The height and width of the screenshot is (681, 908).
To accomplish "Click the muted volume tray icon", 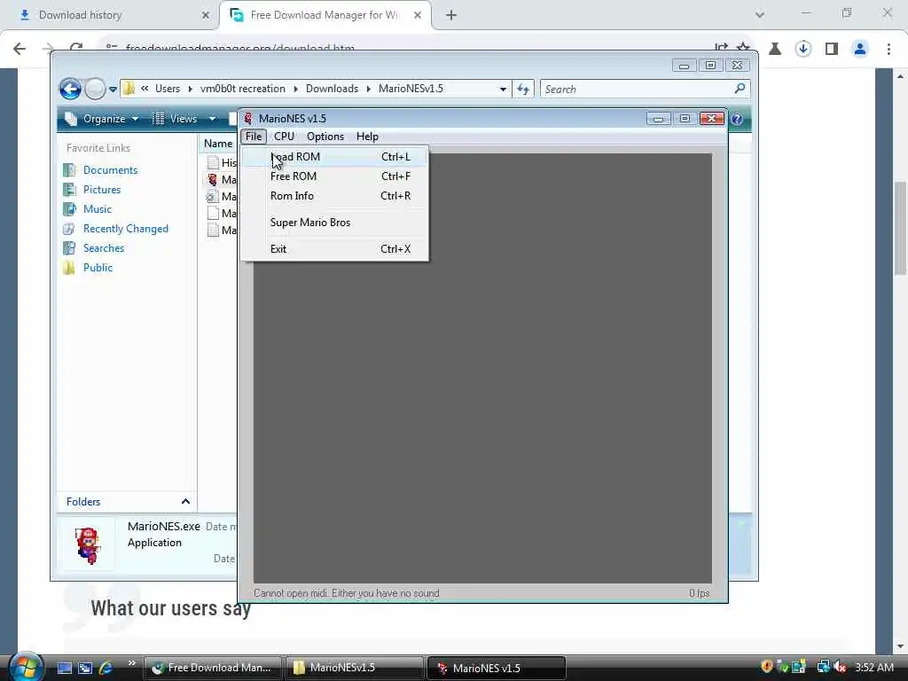I will pos(841,667).
